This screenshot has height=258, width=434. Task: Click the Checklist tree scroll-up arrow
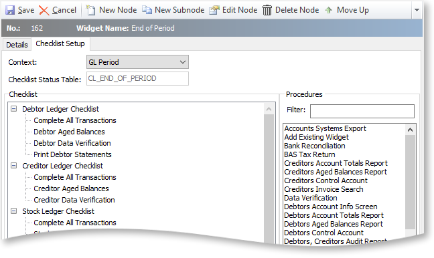coord(269,109)
